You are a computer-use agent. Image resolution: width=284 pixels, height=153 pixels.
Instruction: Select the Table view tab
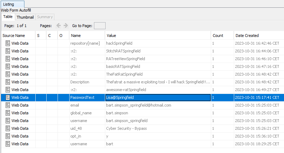point(8,17)
